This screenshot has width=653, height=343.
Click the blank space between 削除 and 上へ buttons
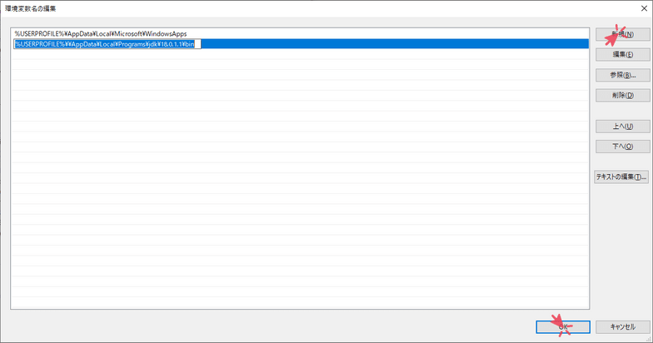(x=622, y=111)
